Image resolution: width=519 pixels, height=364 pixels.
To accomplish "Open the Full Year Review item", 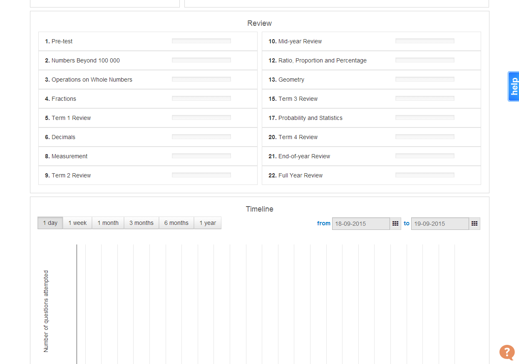I will point(300,175).
